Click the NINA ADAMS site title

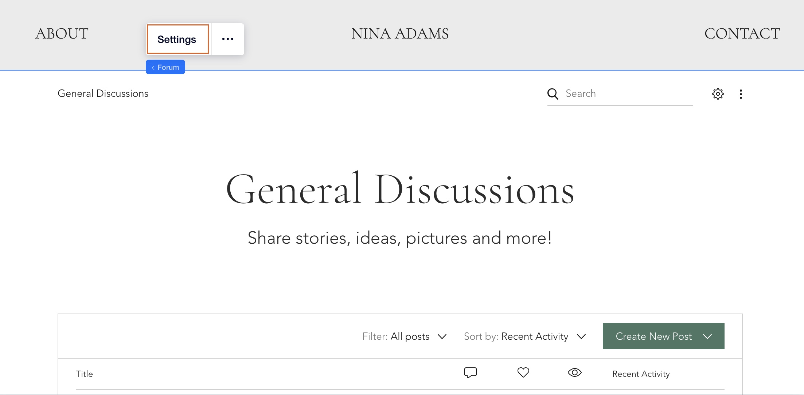point(400,33)
